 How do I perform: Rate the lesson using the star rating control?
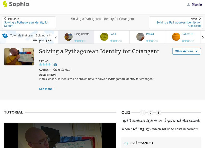click(x=46, y=64)
